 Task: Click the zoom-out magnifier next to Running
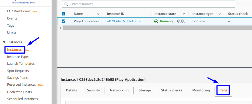tap(183, 21)
